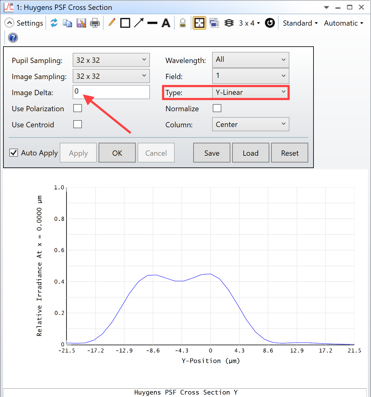Image resolution: width=371 pixels, height=397 pixels.
Task: Click the OK button
Action: (117, 153)
